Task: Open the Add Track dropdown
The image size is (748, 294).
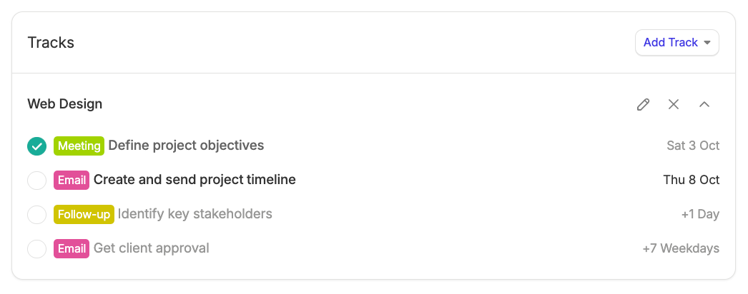Action: 677,42
